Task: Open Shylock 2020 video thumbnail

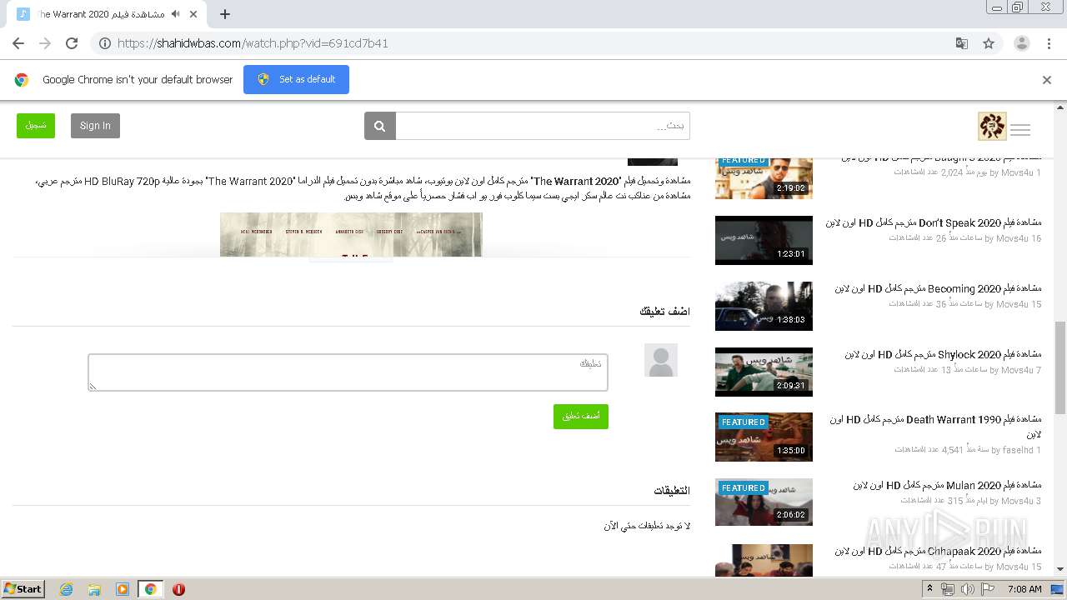Action: [764, 372]
